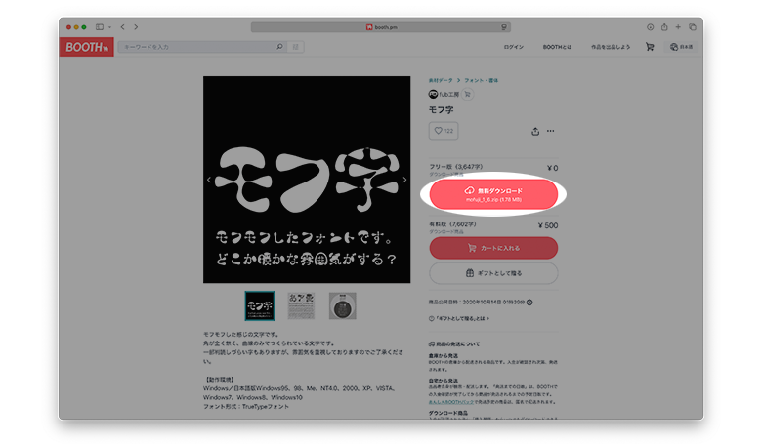Click the search magnifier icon
Image resolution: width=762 pixels, height=444 pixels.
coord(280,47)
